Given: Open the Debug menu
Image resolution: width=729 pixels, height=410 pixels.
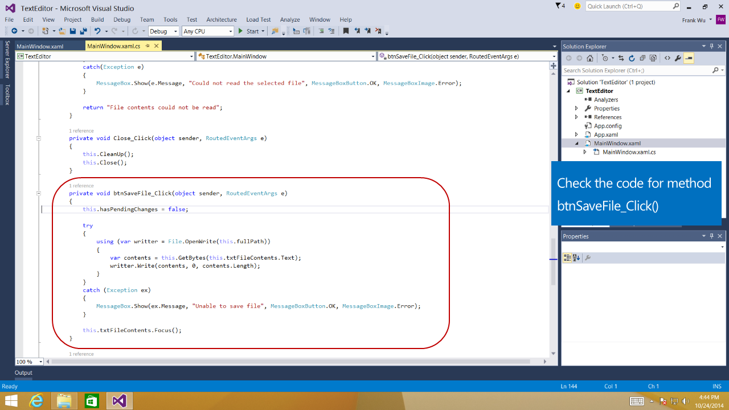Looking at the screenshot, I should tap(122, 19).
